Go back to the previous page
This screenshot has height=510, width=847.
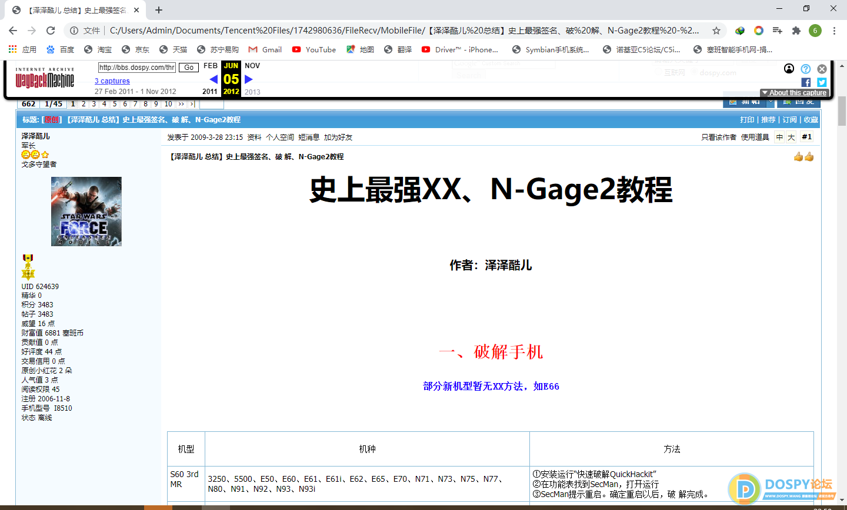13,31
